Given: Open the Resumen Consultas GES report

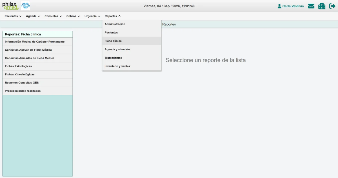Looking at the screenshot, I should (x=37, y=83).
